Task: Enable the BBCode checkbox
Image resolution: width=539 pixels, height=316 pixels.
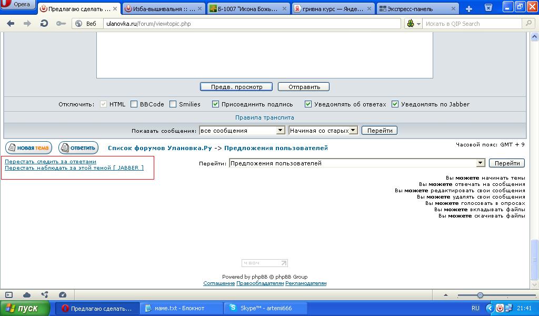Action: (134, 104)
